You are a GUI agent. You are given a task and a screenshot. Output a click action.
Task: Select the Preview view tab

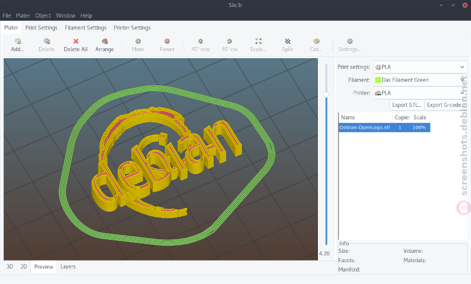tap(44, 266)
